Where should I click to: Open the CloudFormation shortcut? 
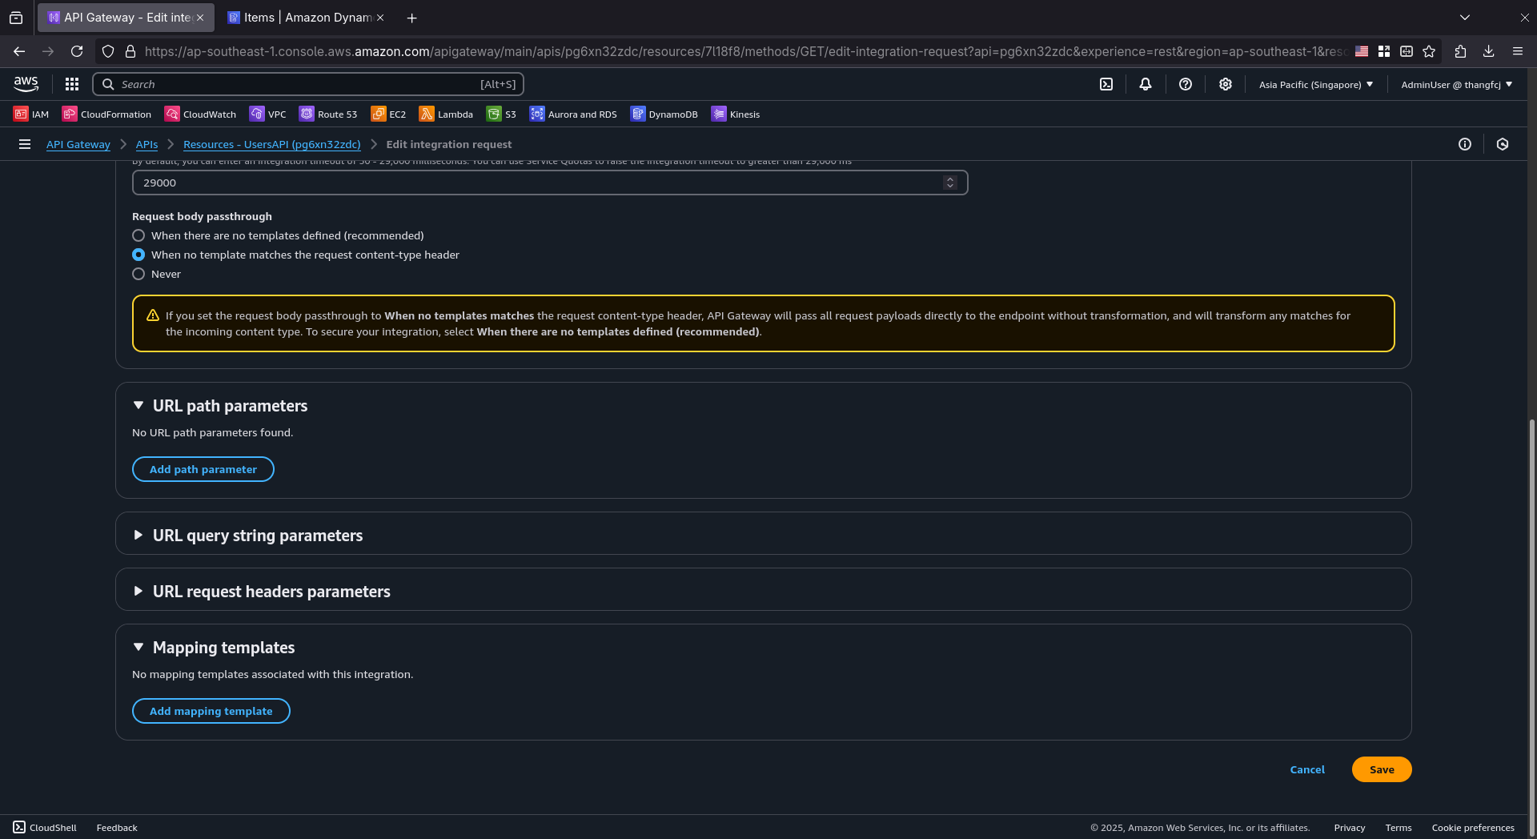107,114
